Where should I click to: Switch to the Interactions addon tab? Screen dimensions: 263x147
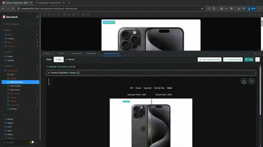point(77,53)
